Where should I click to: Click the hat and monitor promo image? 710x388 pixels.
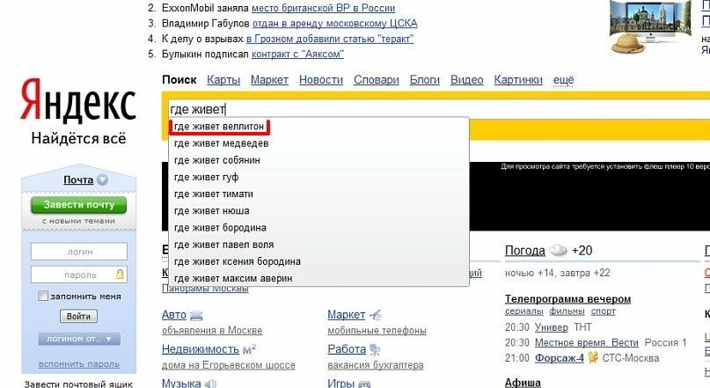tap(651, 26)
